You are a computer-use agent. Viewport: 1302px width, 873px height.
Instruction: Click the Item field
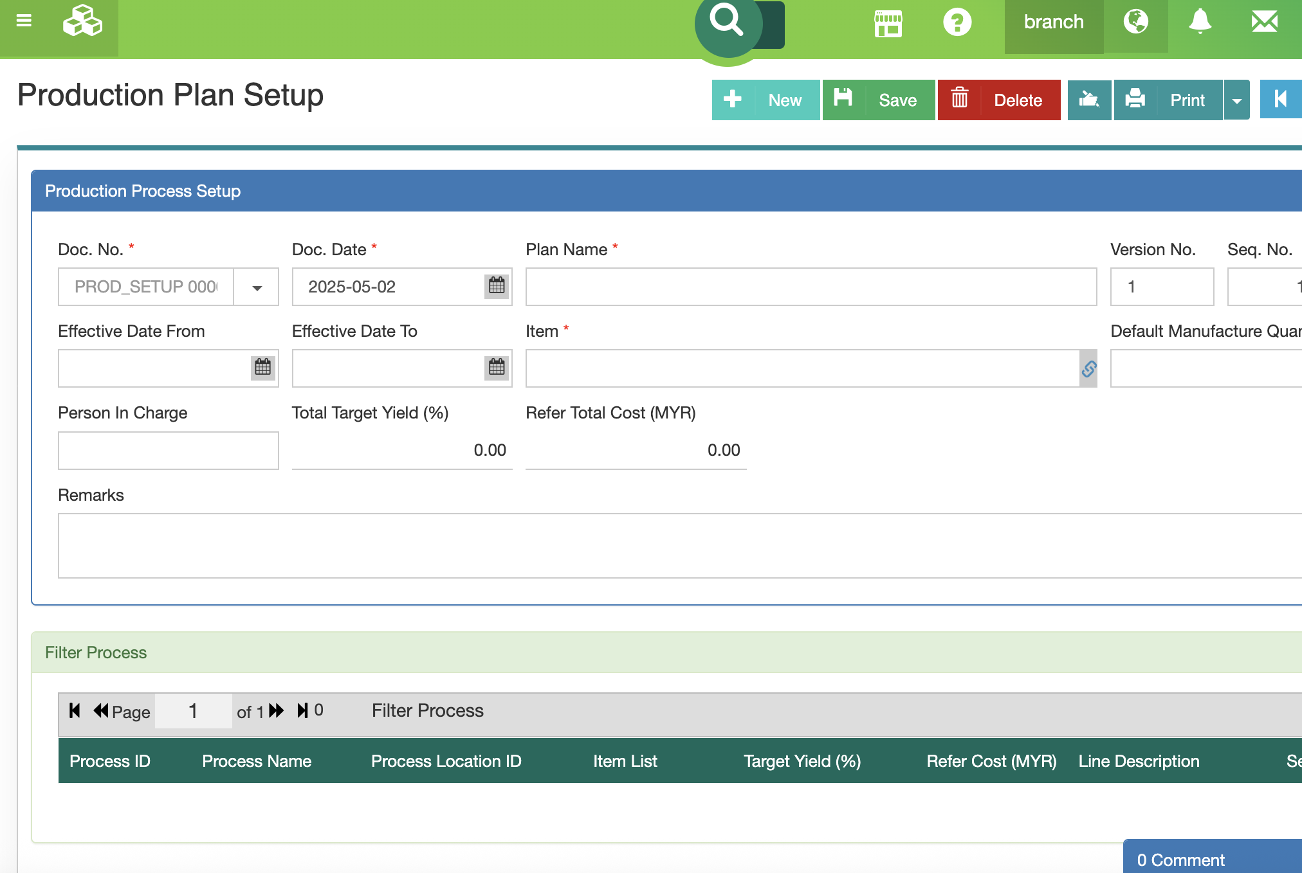tap(803, 368)
